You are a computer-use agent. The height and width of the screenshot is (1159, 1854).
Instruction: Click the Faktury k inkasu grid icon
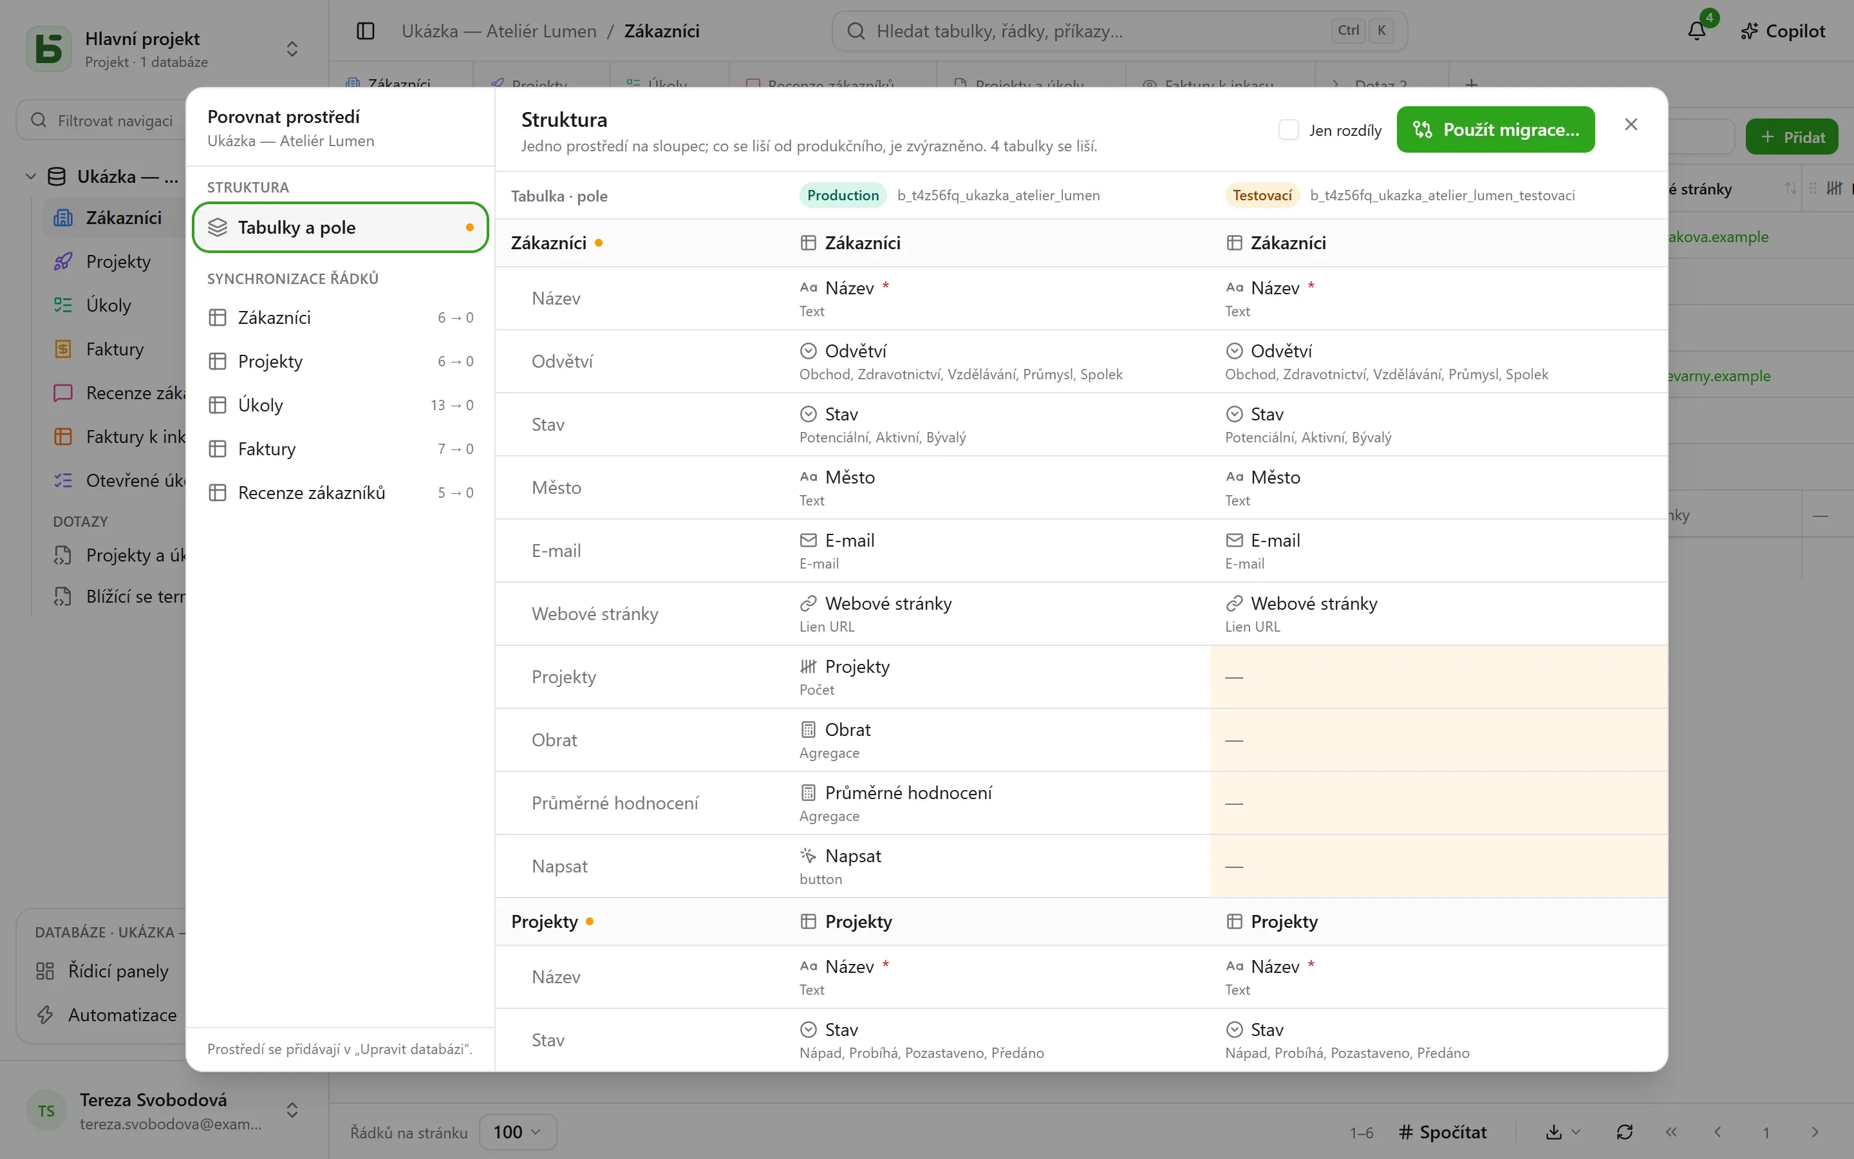point(63,437)
